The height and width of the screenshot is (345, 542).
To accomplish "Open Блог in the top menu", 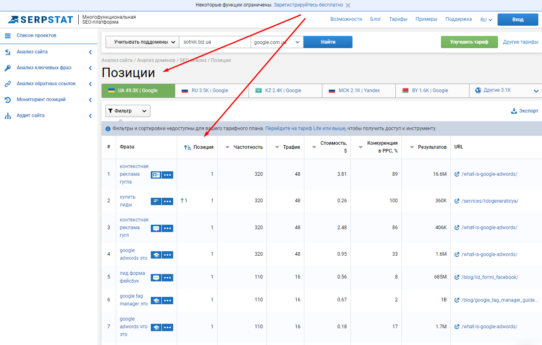I will coord(376,19).
